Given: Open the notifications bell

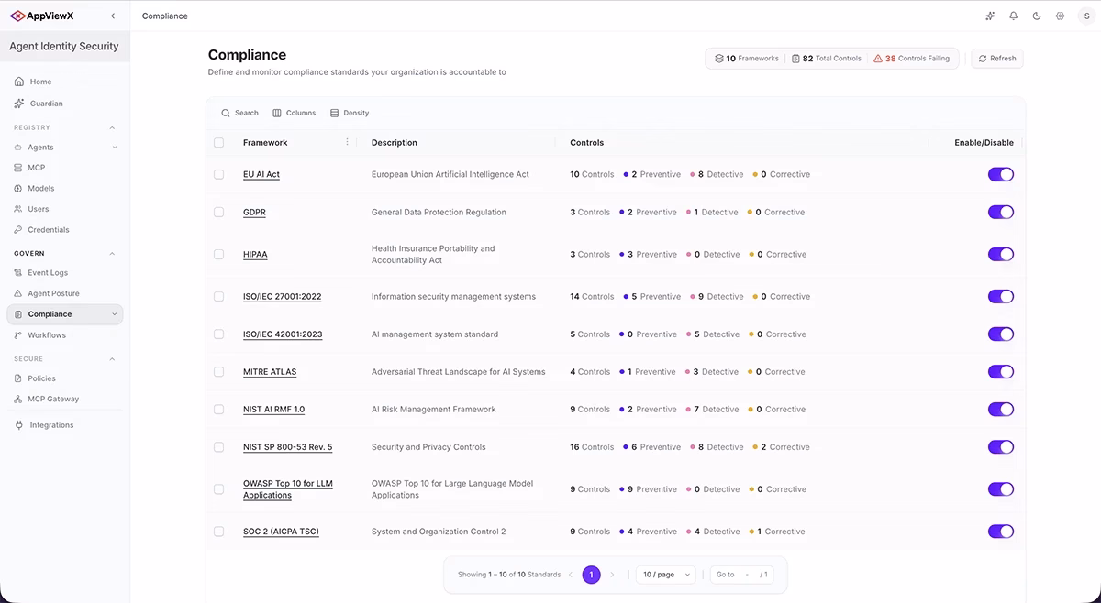Looking at the screenshot, I should pos(1014,16).
